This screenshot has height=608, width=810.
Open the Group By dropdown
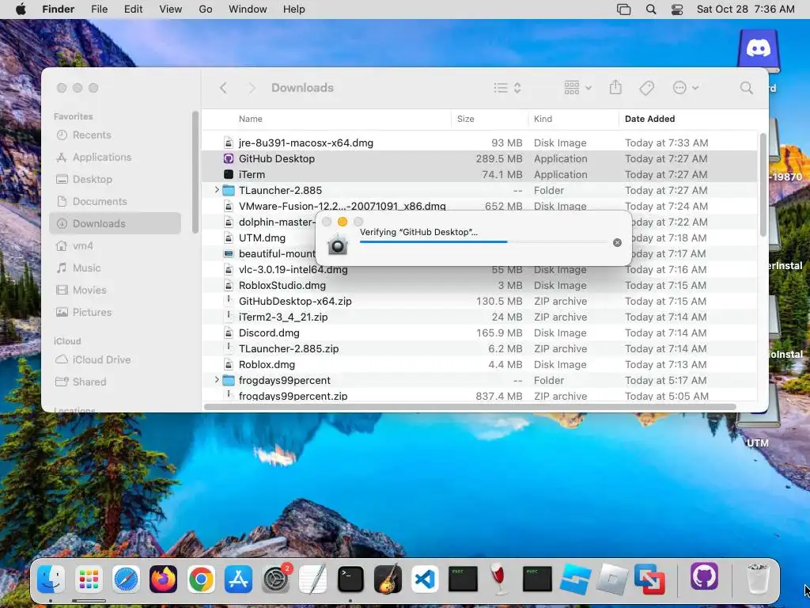click(577, 88)
